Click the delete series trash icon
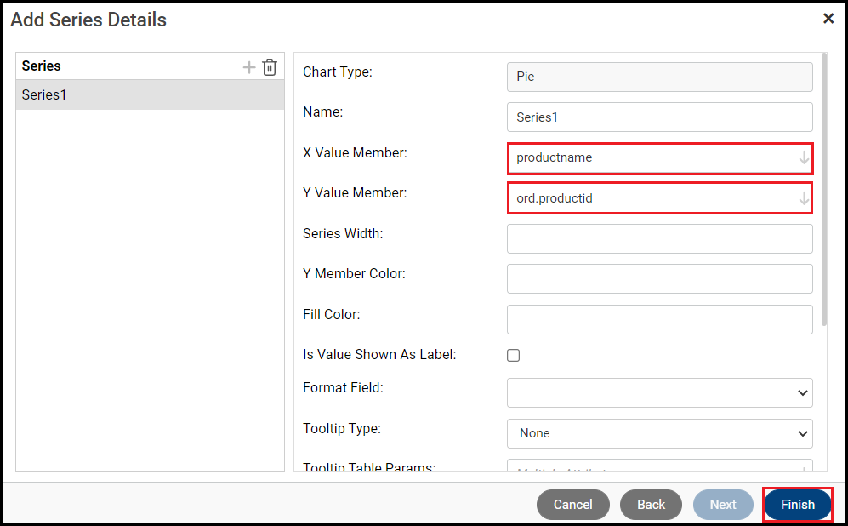Screen dimensions: 848x526 click(270, 67)
